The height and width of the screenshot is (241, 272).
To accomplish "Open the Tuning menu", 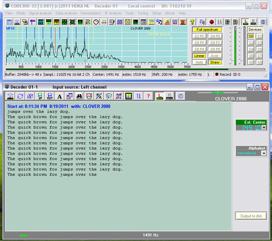I will point(142,13).
